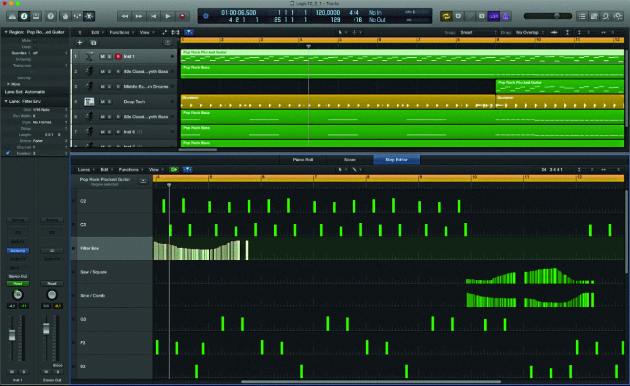Image resolution: width=630 pixels, height=386 pixels.
Task: Open the Grid 1/16 Note popup
Action: (50, 110)
